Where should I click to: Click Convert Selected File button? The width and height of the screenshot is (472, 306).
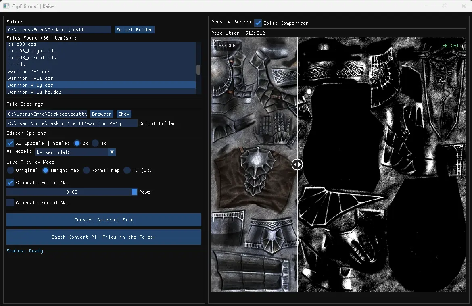click(x=104, y=220)
